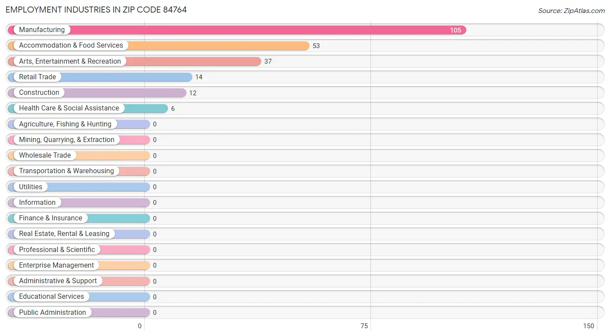
Task: Click the value 12 beside Construction
Action: 193,93
